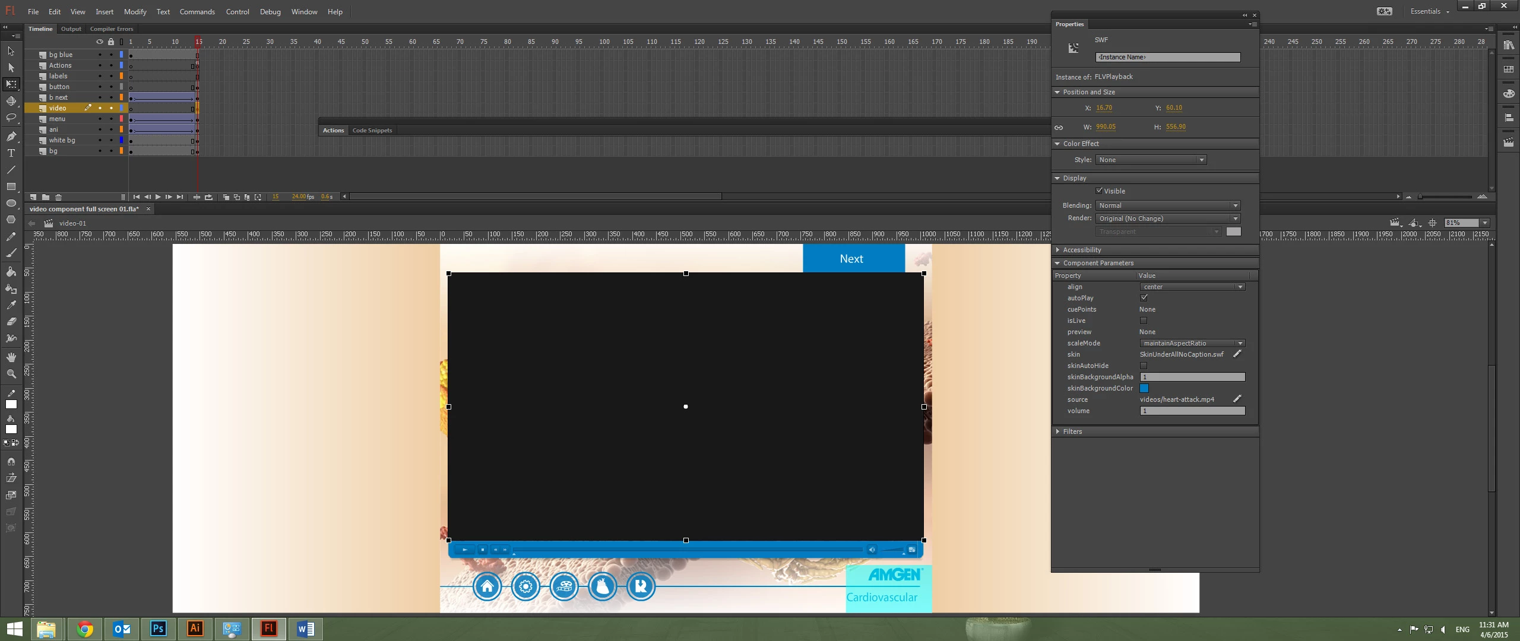Viewport: 1520px width, 641px height.
Task: Select the Pen tool
Action: [x=11, y=136]
